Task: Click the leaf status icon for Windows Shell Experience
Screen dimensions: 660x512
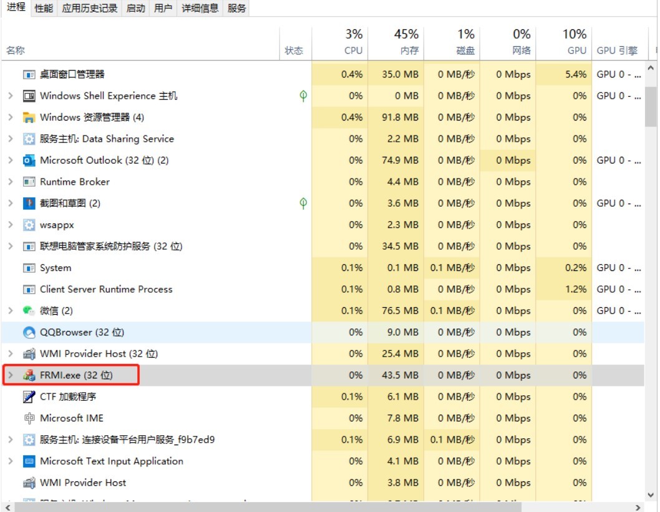Action: click(303, 96)
